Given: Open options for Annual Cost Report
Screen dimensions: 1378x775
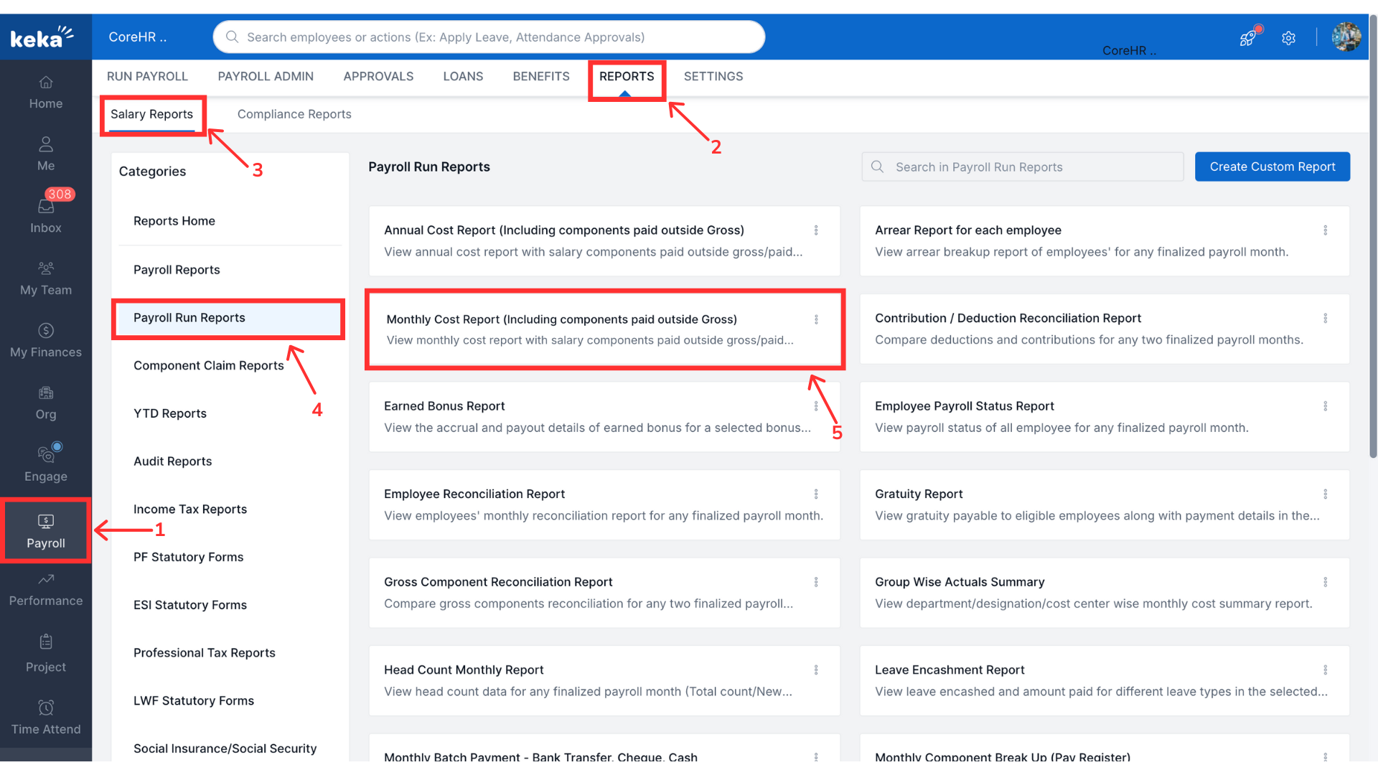Looking at the screenshot, I should 815,230.
